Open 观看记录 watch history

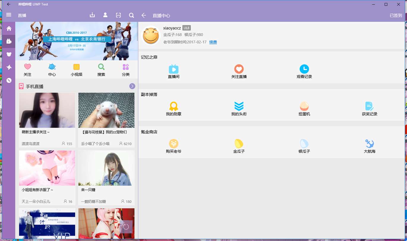point(304,72)
